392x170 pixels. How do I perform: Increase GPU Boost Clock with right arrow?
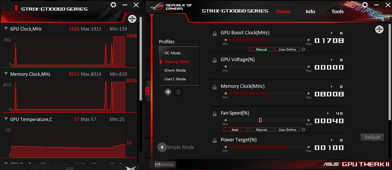[x=309, y=40]
